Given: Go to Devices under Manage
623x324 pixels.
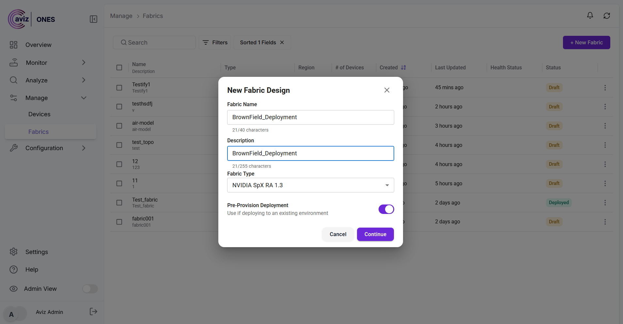Looking at the screenshot, I should pyautogui.click(x=39, y=114).
